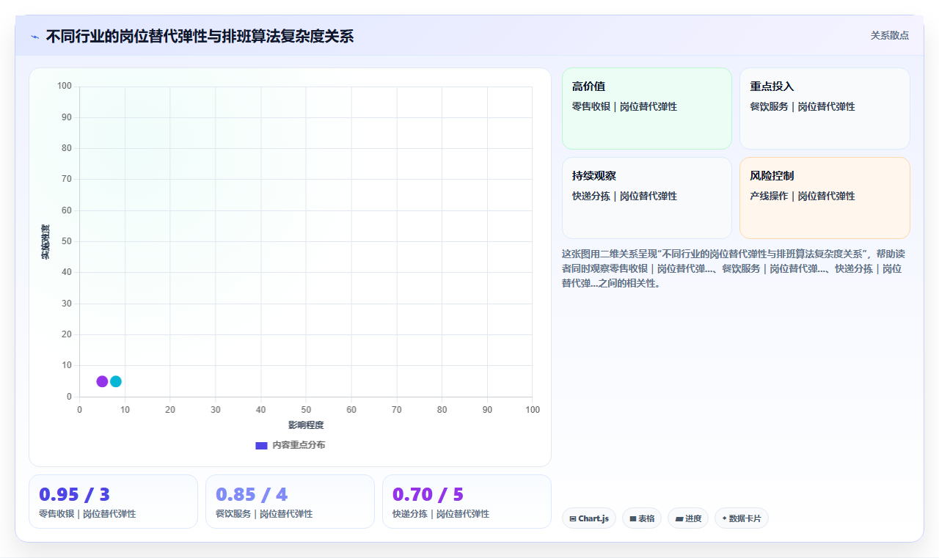Select the 0.85 / 4 餐饮服务 stat card
939x558 pixels.
[290, 502]
